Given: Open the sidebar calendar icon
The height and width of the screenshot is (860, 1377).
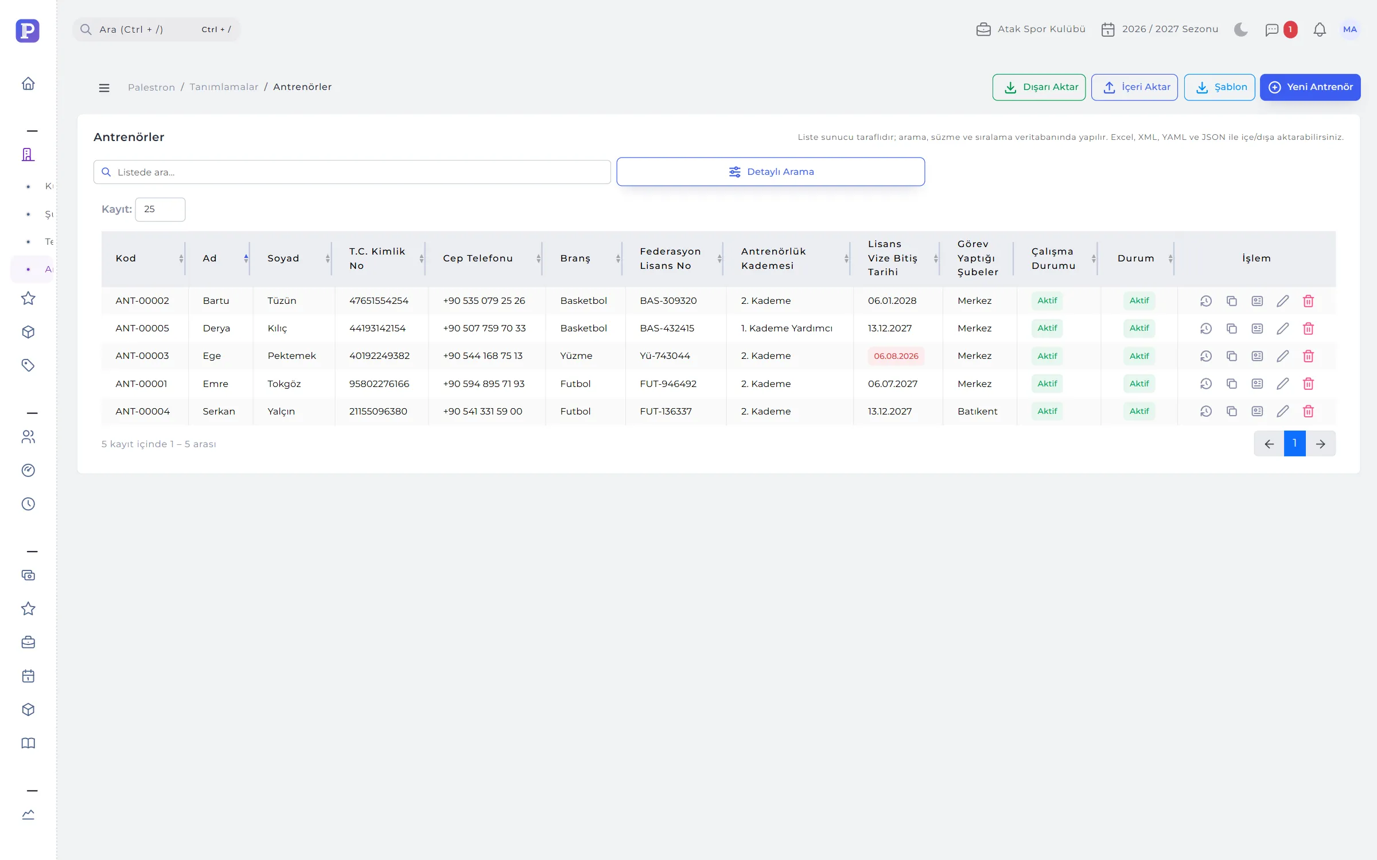Looking at the screenshot, I should click(x=28, y=676).
